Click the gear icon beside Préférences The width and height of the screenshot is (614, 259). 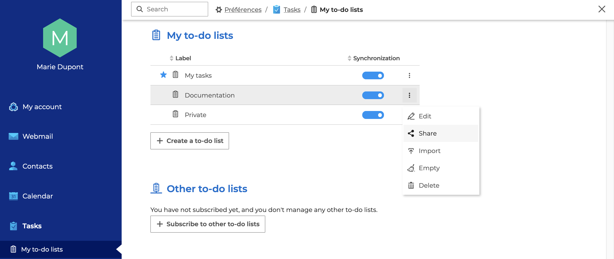(219, 10)
